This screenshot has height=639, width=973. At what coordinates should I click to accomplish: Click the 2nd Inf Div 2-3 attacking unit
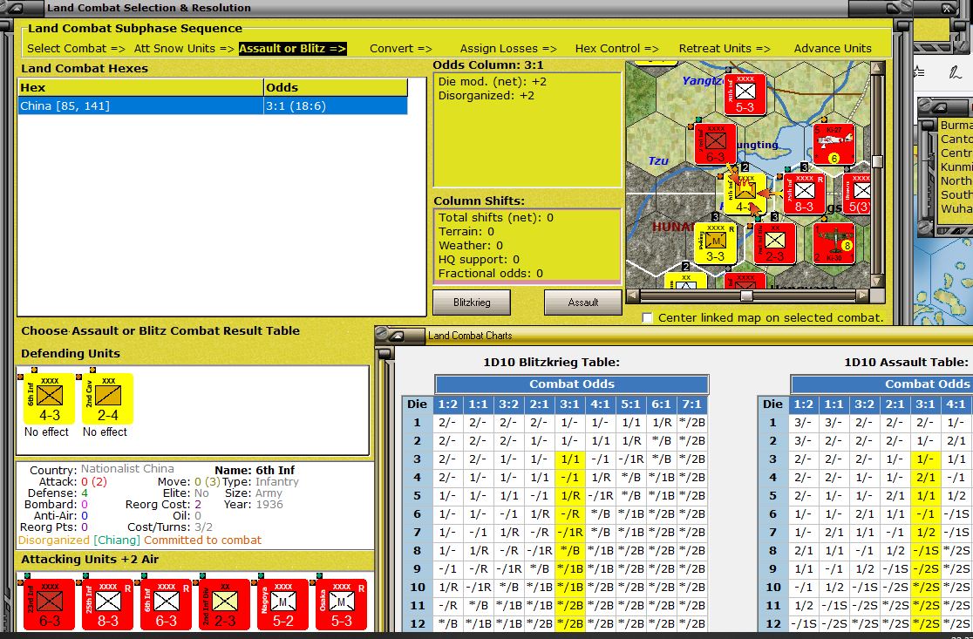pyautogui.click(x=225, y=605)
